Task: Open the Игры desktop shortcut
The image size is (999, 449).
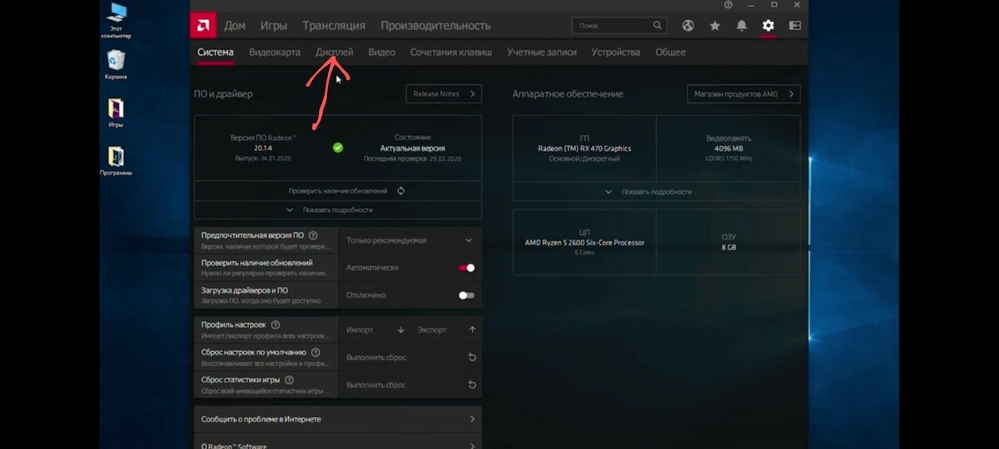Action: tap(116, 113)
